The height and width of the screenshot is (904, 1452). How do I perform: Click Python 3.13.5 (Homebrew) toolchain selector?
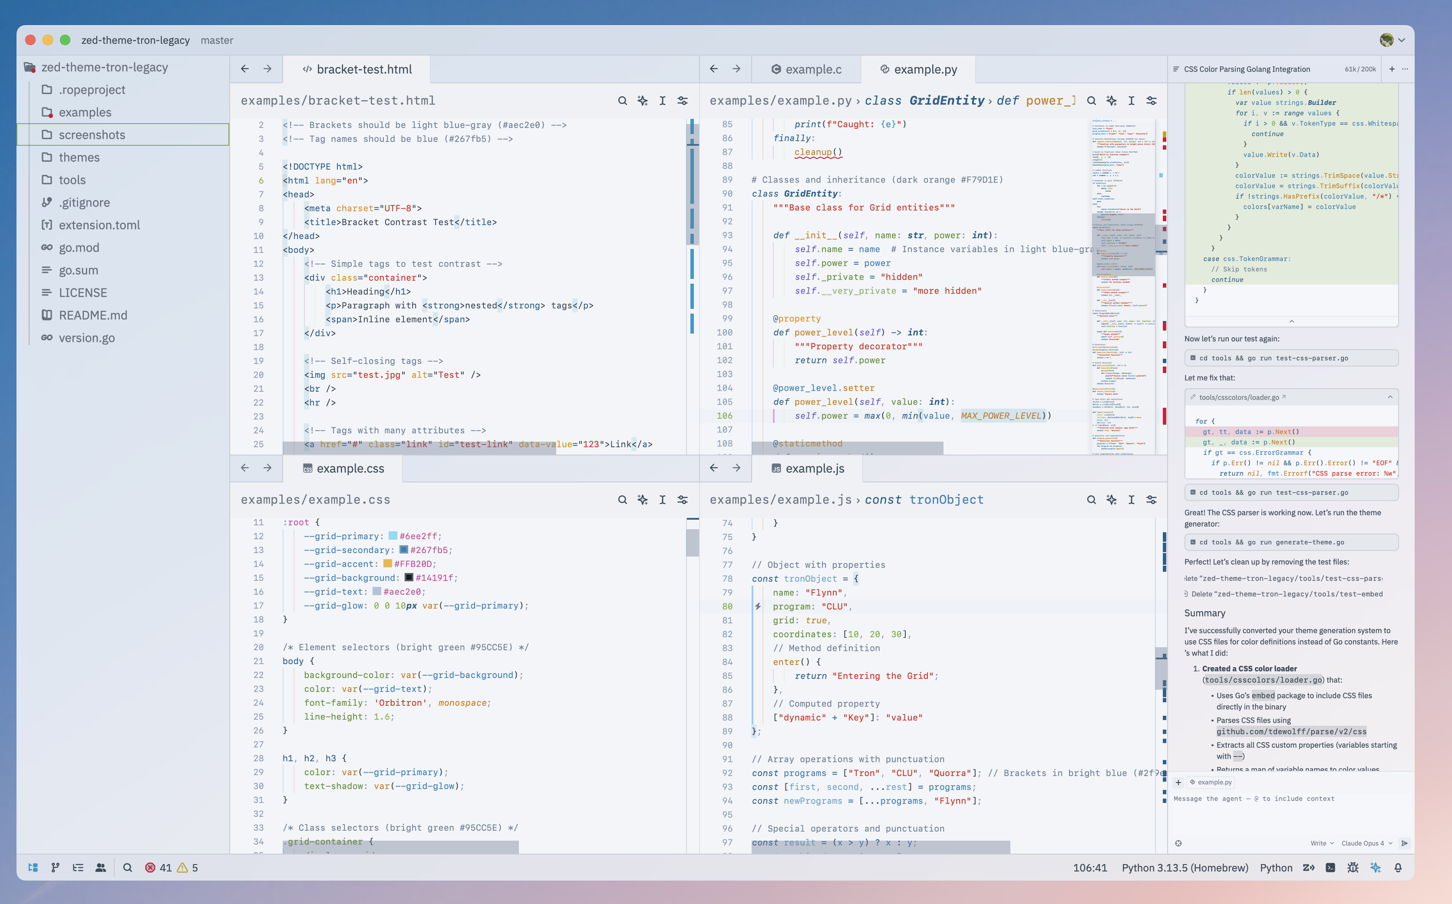click(x=1185, y=868)
